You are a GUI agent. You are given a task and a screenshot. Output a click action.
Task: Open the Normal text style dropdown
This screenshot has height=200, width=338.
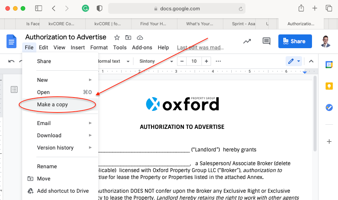pyautogui.click(x=114, y=61)
